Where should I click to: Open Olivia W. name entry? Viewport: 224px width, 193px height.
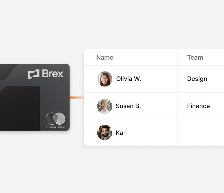[129, 79]
